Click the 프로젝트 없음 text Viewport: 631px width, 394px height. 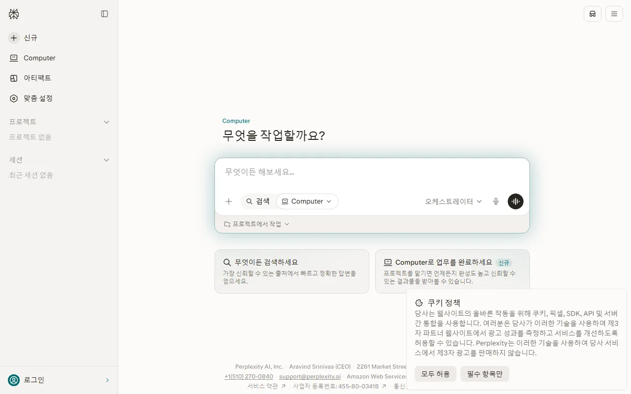pos(30,137)
